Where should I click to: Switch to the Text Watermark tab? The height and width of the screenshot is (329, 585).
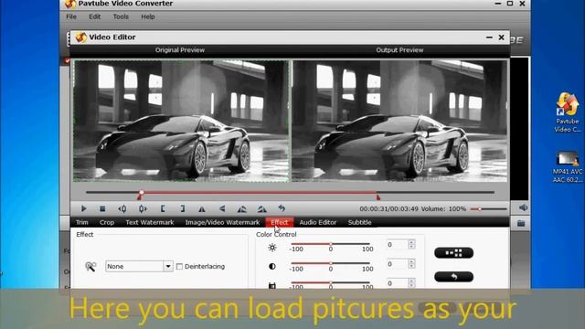(x=150, y=222)
